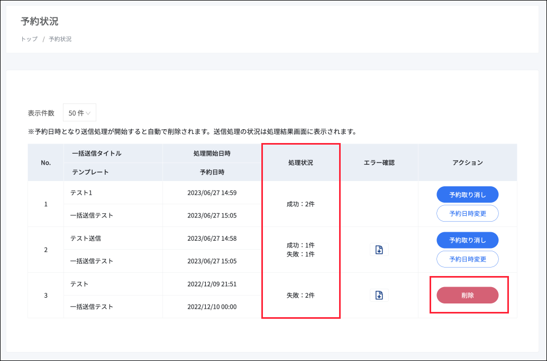Download error file for row 3
Screen dimensions: 547x361
[x=379, y=296]
